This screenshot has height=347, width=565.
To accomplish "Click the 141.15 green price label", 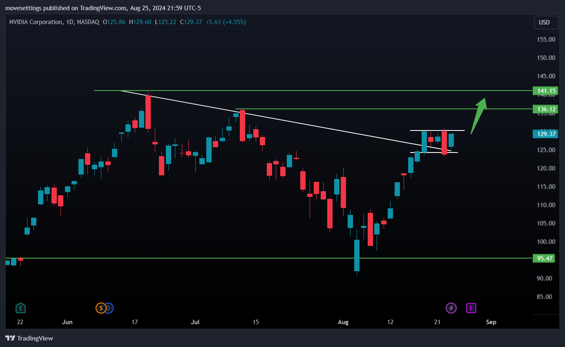I will tap(545, 91).
